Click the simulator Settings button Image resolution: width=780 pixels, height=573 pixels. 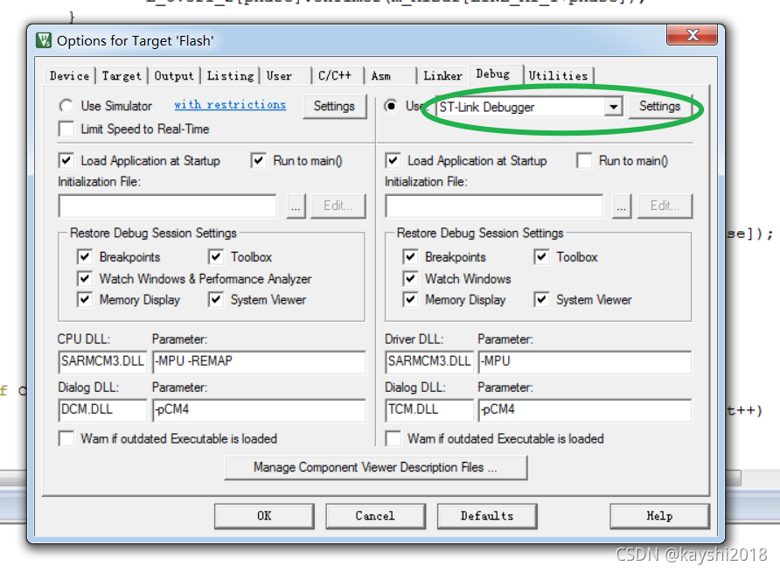pyautogui.click(x=334, y=106)
